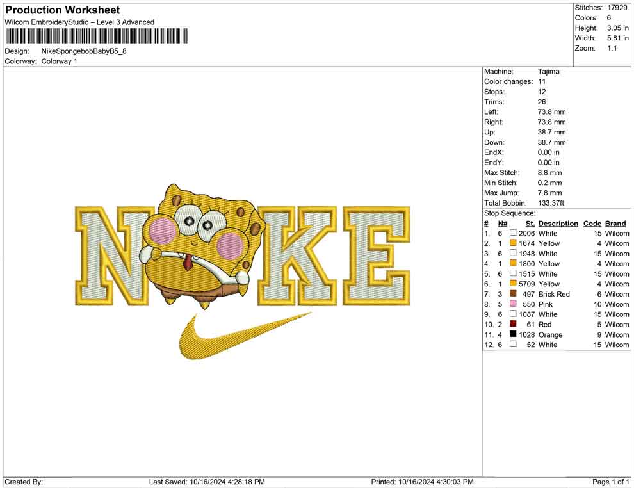The image size is (634, 488).
Task: Click the Trims value 26
Action: point(541,102)
